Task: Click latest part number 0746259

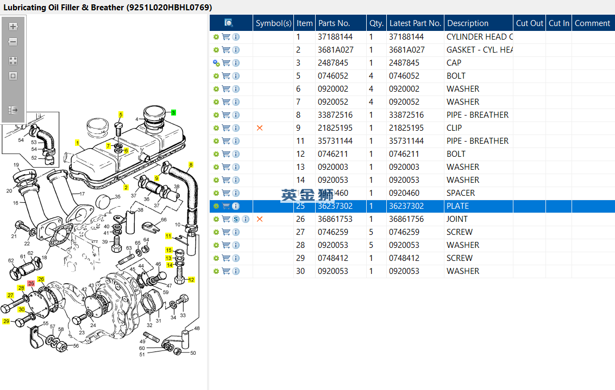Action: [404, 232]
